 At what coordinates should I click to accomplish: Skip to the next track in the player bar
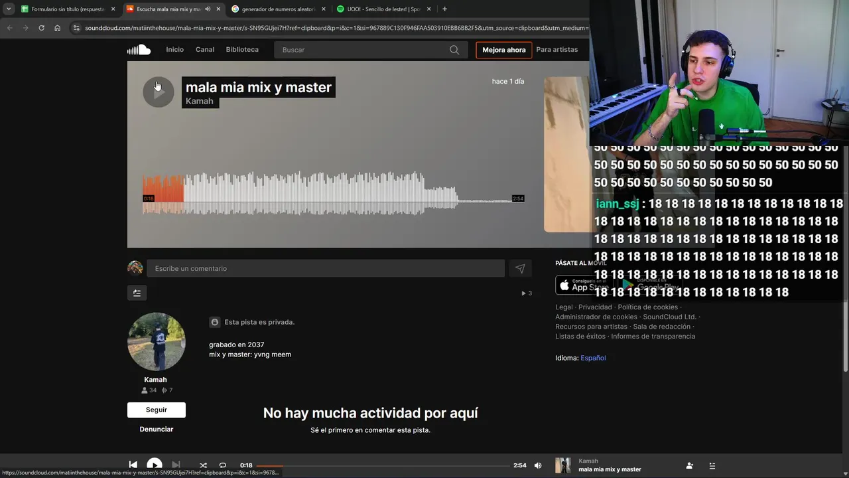(176, 465)
